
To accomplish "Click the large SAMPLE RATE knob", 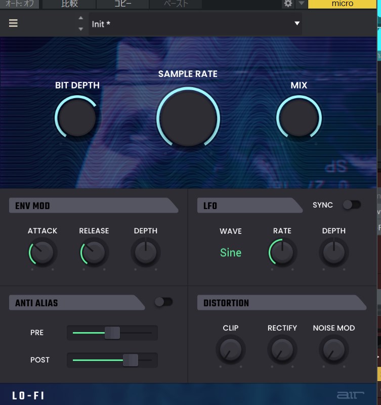I will (188, 119).
